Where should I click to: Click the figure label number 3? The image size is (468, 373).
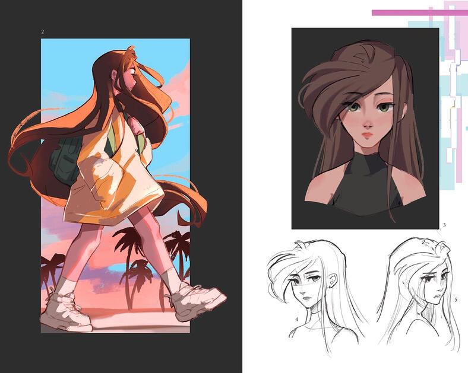coord(444,225)
